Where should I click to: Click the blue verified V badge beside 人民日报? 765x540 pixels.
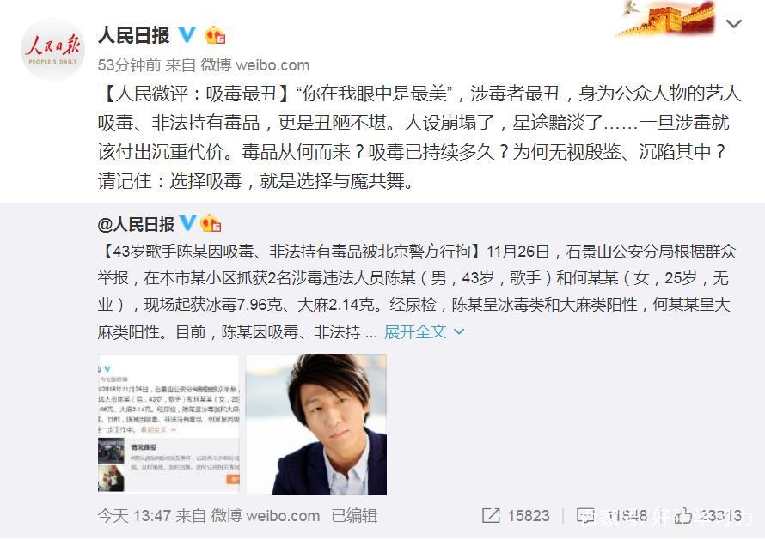tap(187, 35)
